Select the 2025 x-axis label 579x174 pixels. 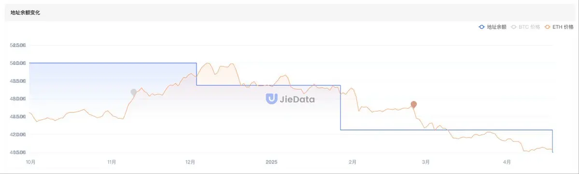271,162
